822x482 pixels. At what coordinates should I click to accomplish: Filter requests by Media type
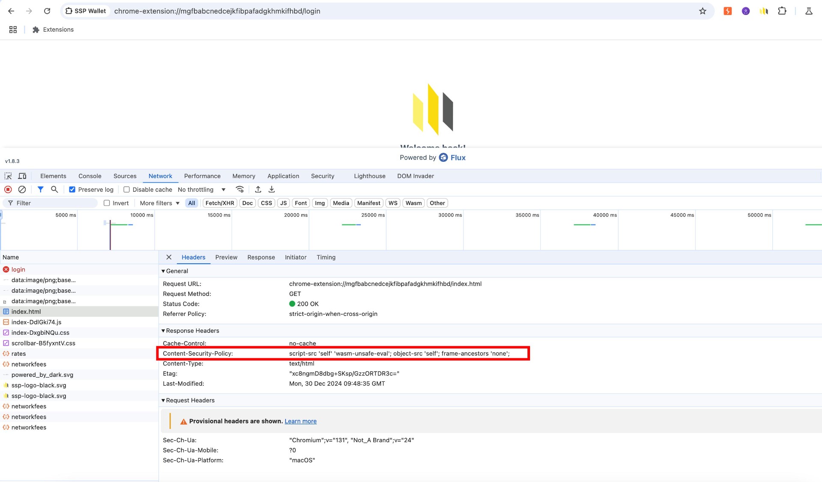point(341,203)
